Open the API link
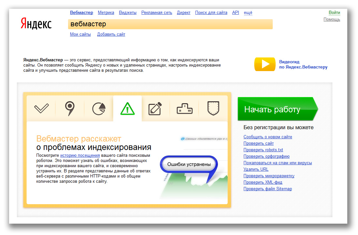 (235, 13)
